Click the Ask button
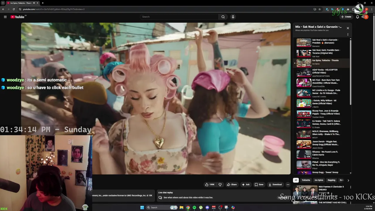 246,185
